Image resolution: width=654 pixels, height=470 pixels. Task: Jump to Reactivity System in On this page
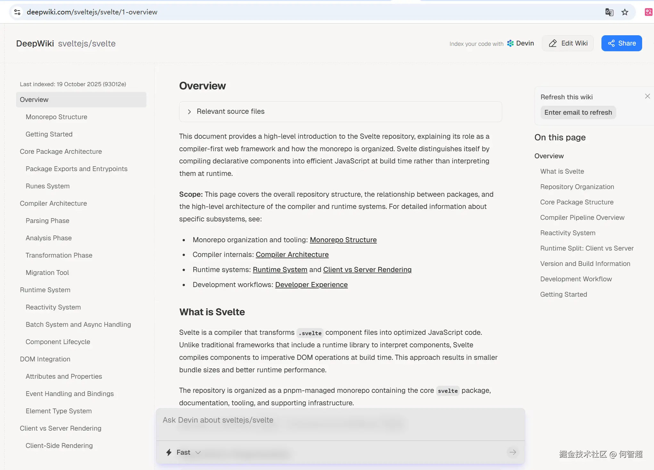coord(567,233)
